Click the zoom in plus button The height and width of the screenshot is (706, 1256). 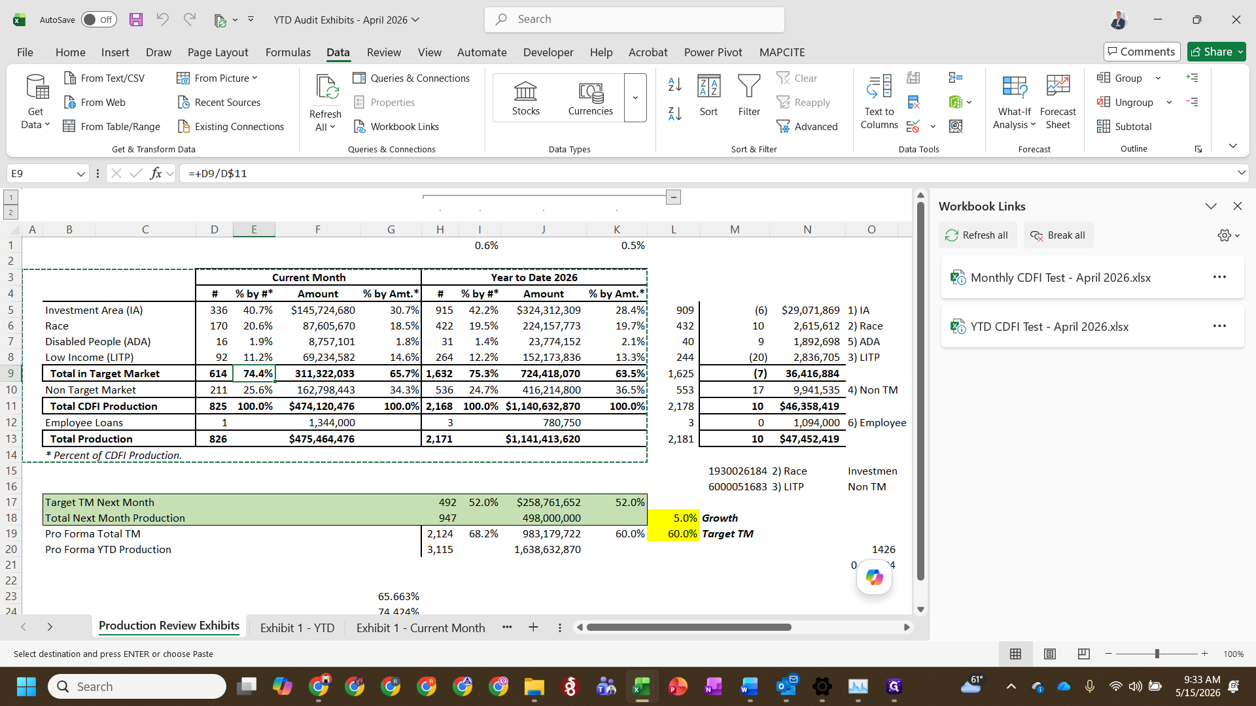(1204, 654)
